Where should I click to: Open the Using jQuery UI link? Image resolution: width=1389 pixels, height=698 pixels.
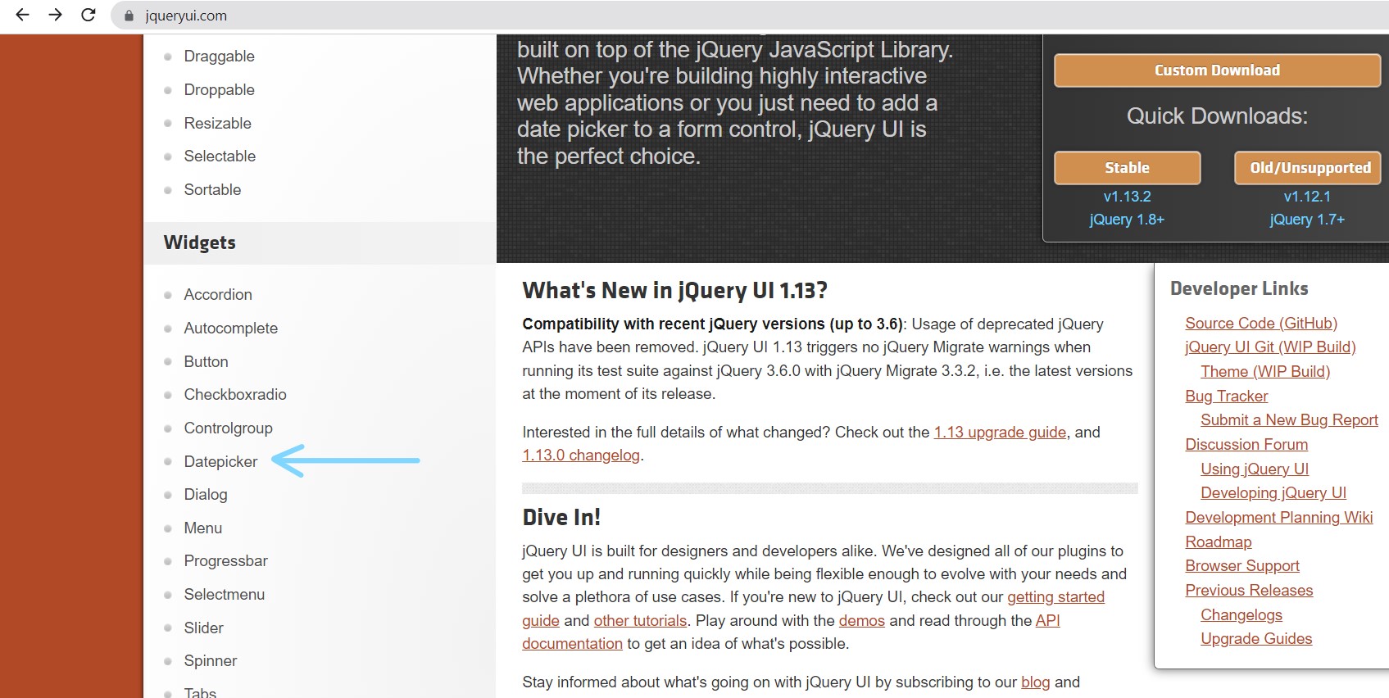tap(1255, 469)
